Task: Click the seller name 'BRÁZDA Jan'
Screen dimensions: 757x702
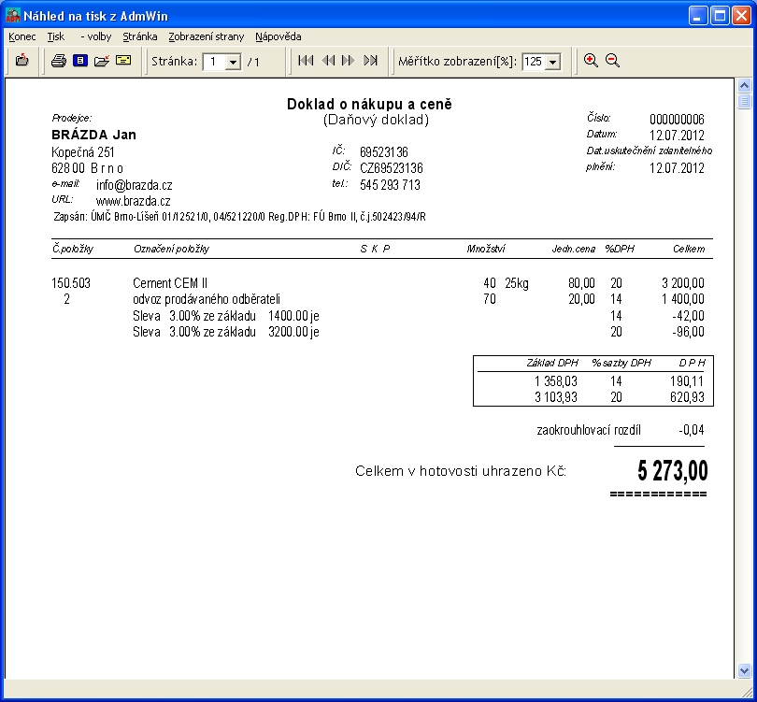Action: tap(93, 135)
